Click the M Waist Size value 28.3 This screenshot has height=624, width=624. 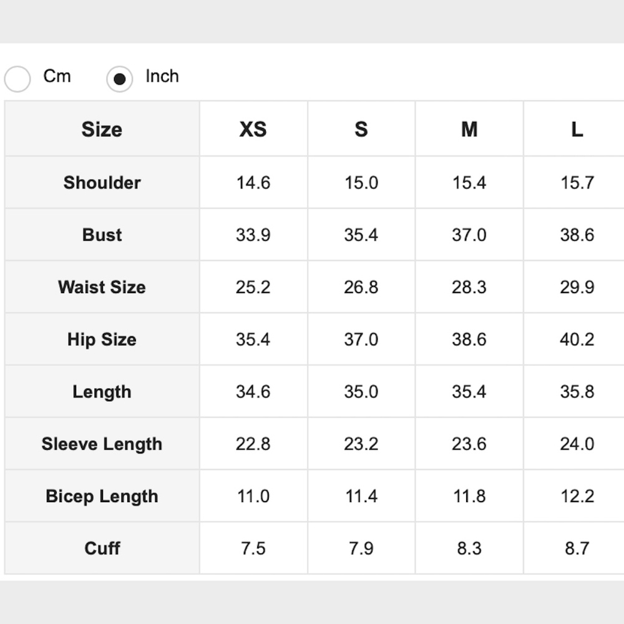[469, 287]
